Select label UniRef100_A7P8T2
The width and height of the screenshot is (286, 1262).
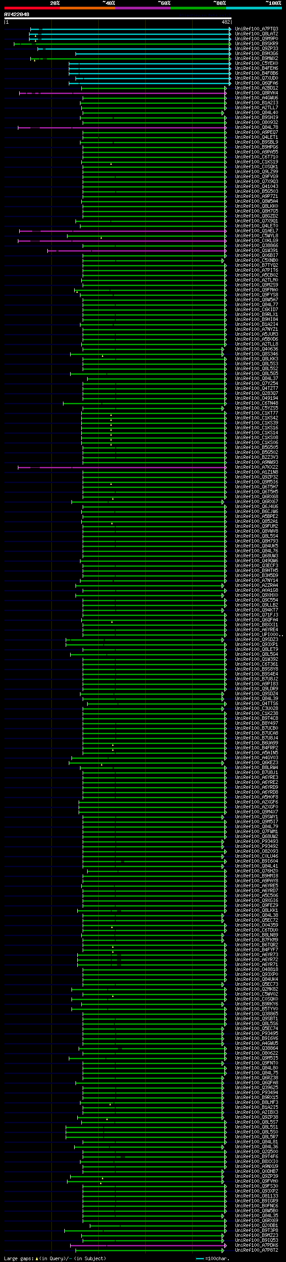click(x=257, y=1250)
